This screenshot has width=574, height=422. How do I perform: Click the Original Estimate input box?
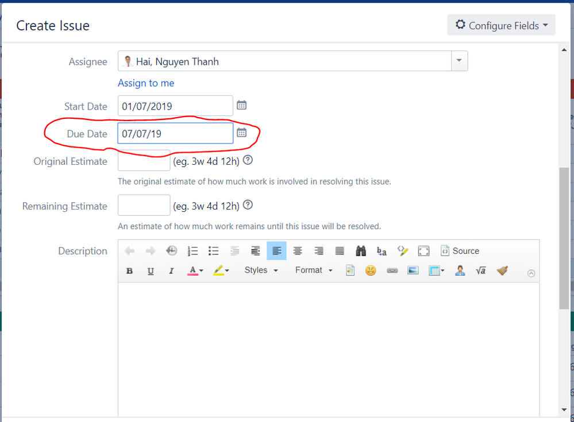coord(144,160)
